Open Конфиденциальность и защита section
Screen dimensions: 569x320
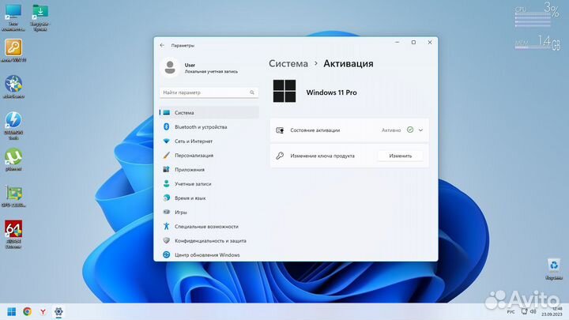(209, 240)
